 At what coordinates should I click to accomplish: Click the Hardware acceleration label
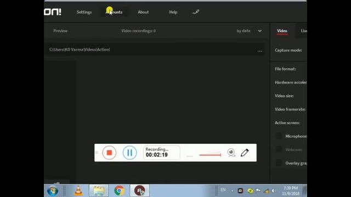291,83
